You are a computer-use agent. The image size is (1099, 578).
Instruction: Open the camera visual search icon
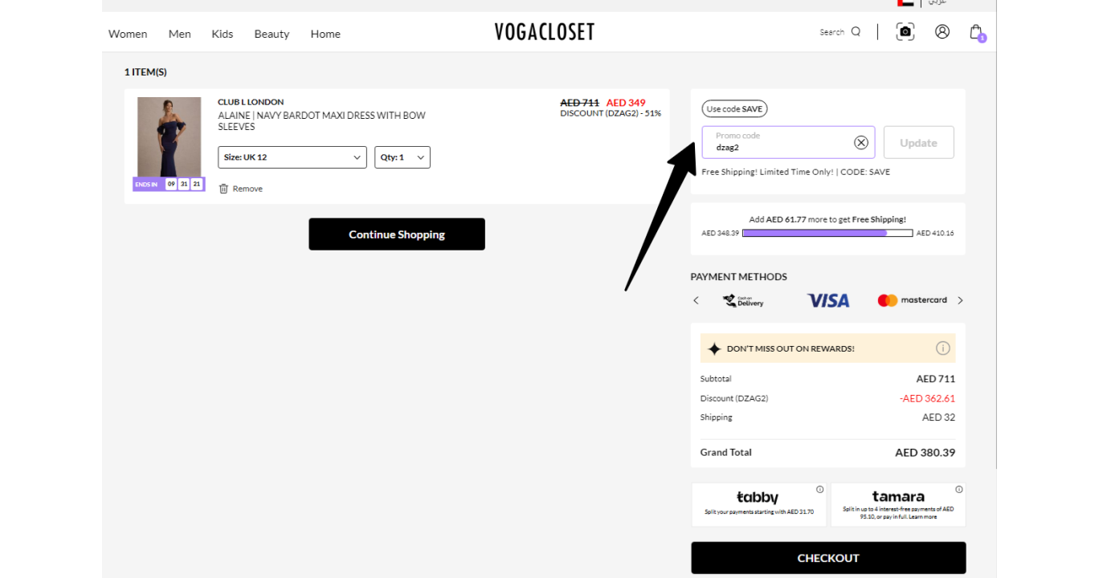(x=905, y=32)
